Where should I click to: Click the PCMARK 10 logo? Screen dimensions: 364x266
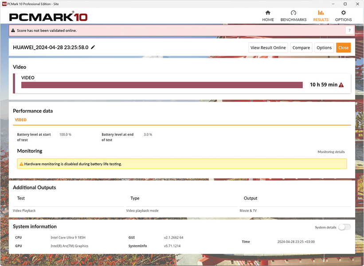(x=48, y=17)
